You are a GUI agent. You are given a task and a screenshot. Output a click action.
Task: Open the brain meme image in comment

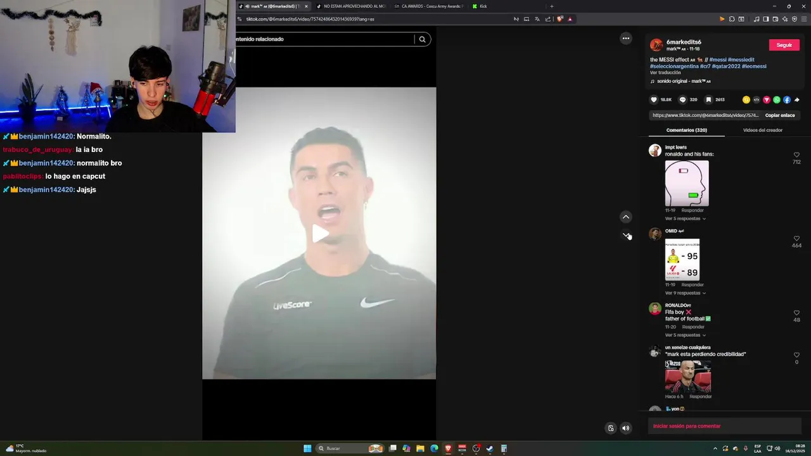coord(687,183)
